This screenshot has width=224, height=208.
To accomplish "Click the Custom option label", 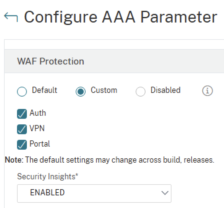I will [x=104, y=90].
